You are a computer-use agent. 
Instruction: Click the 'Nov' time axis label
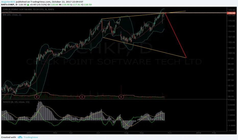[170, 133]
